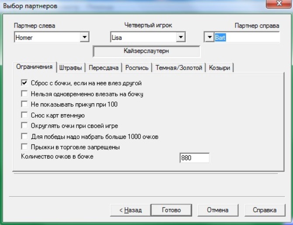Image resolution: width=293 pixels, height=225 pixels.
Task: Enable Нельзя одновременно влезать на бочку
Action: [24, 94]
